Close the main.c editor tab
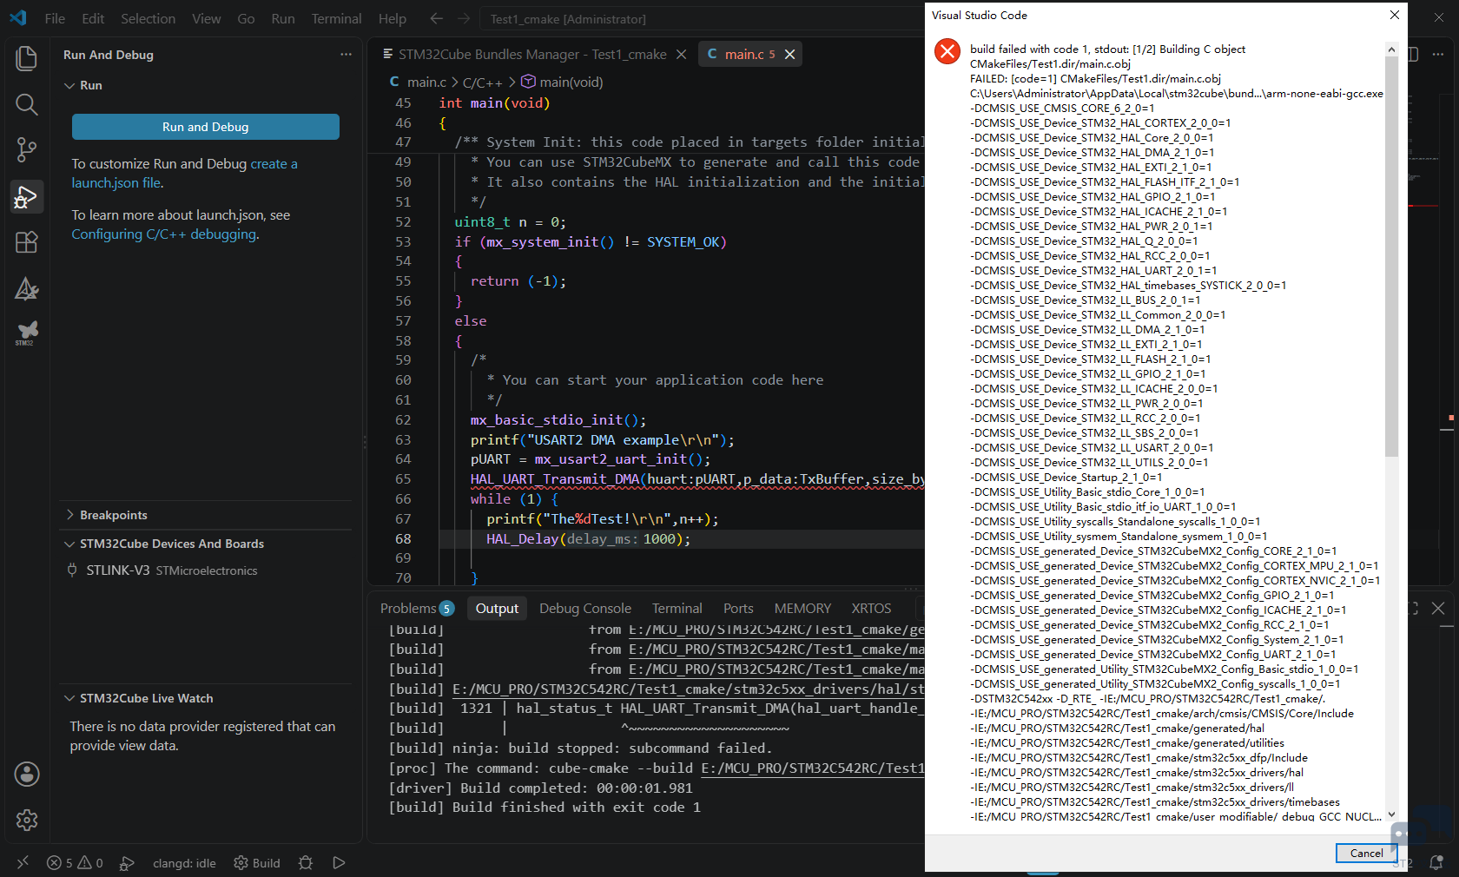The width and height of the screenshot is (1459, 877). (x=789, y=54)
